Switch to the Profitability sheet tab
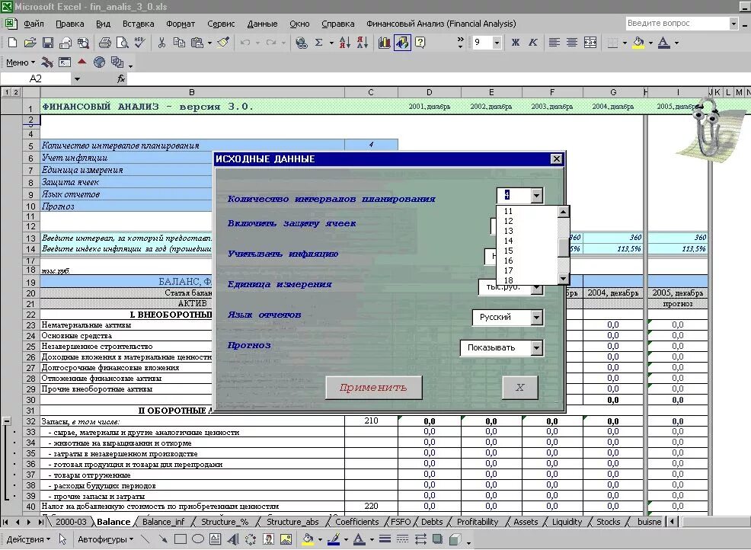This screenshot has height=550, width=751. (477, 522)
